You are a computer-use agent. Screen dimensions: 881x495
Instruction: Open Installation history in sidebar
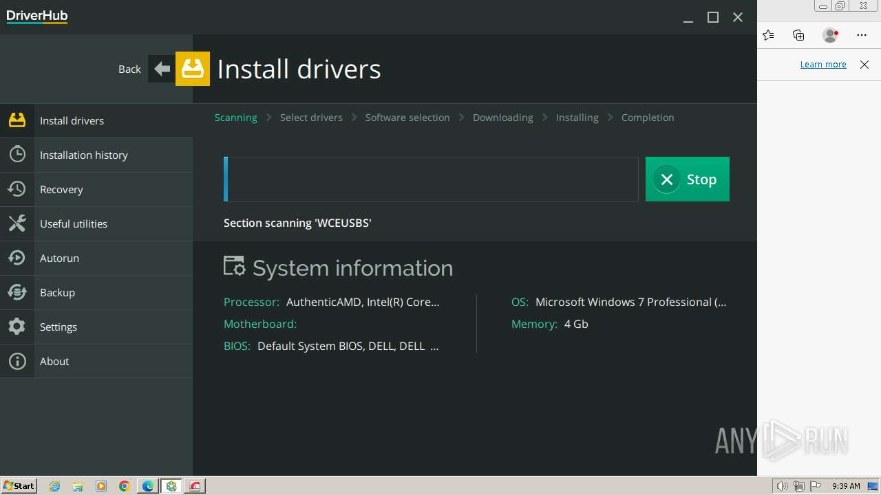pyautogui.click(x=96, y=155)
